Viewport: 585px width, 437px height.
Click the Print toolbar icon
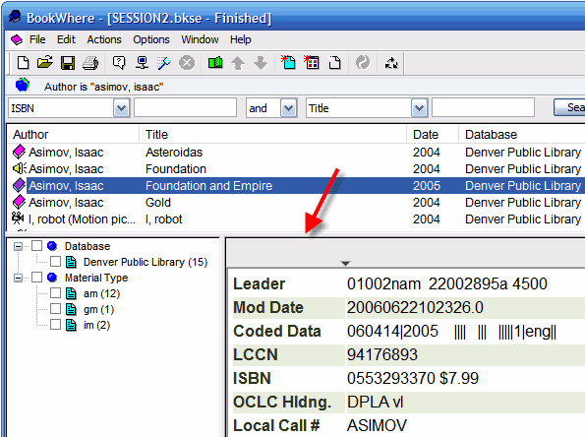tap(90, 63)
